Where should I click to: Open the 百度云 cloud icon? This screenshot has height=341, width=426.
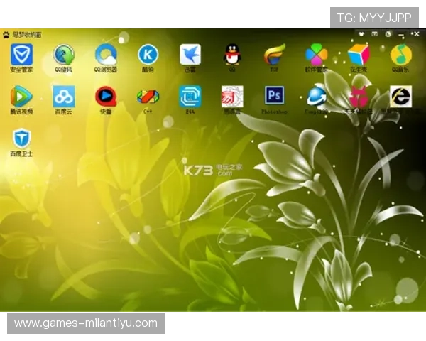pos(64,97)
